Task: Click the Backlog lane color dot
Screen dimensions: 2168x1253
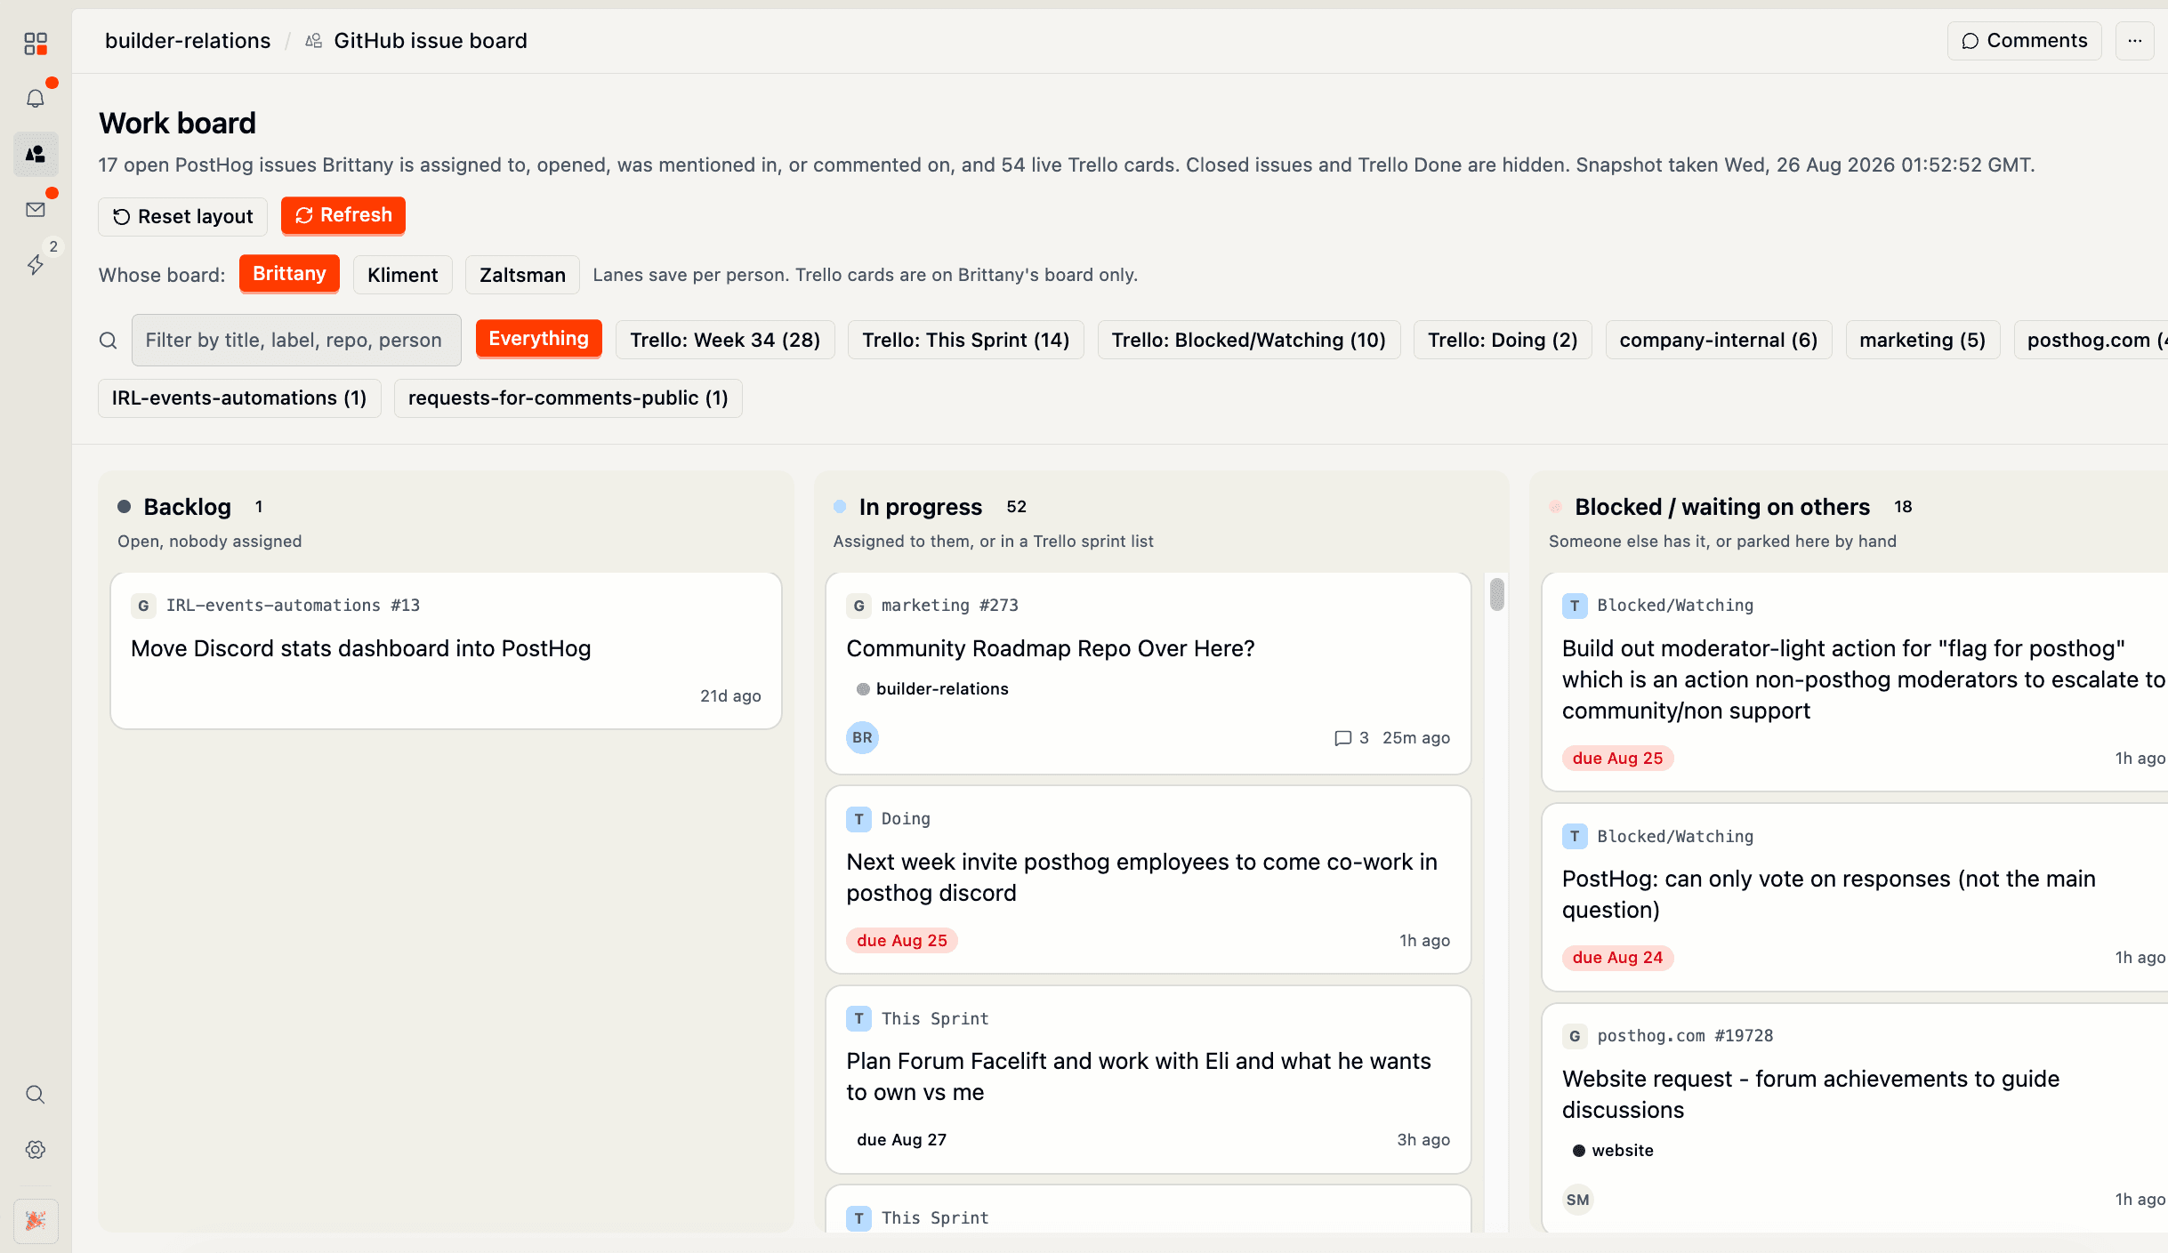Action: [x=125, y=507]
